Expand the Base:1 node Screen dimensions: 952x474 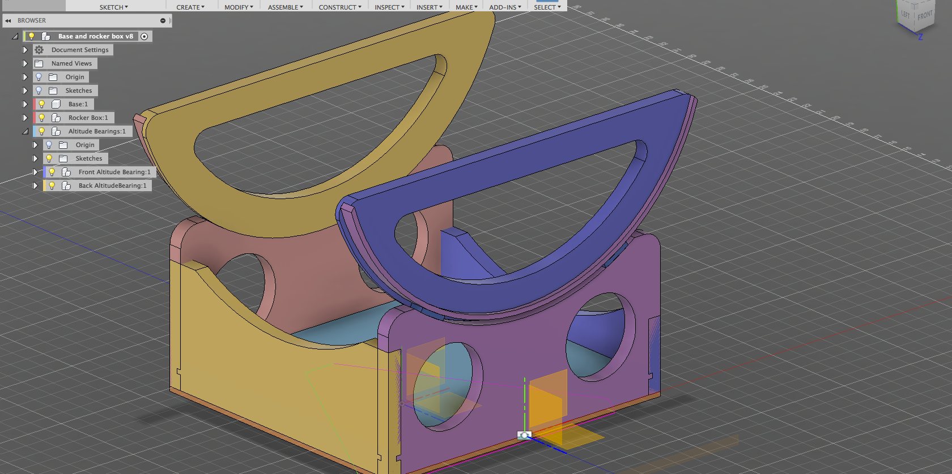tap(25, 104)
